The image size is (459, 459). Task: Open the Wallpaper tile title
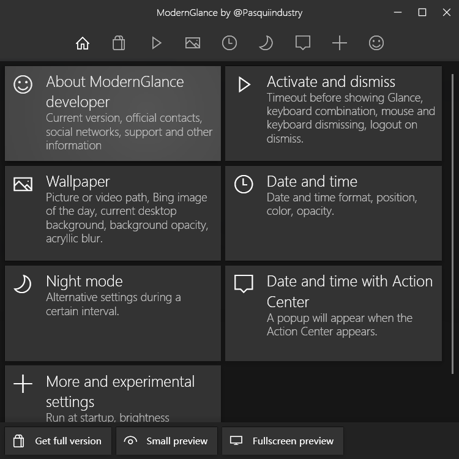tap(78, 182)
